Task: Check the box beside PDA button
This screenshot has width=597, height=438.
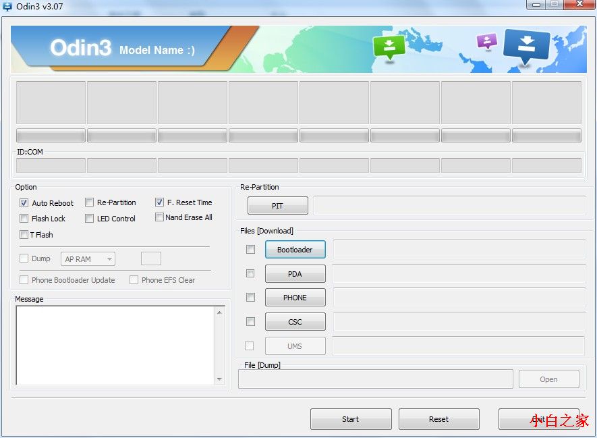Action: click(250, 273)
